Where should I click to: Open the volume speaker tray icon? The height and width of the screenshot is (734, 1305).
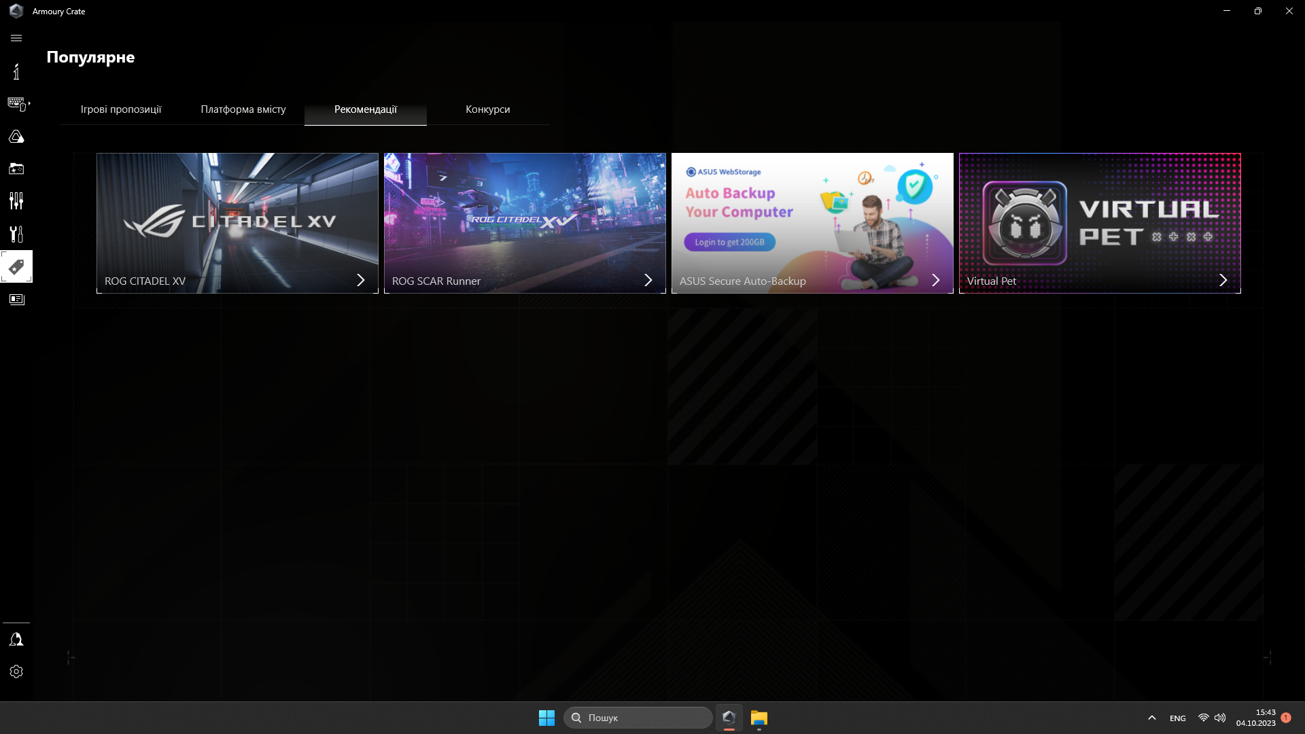click(x=1220, y=718)
